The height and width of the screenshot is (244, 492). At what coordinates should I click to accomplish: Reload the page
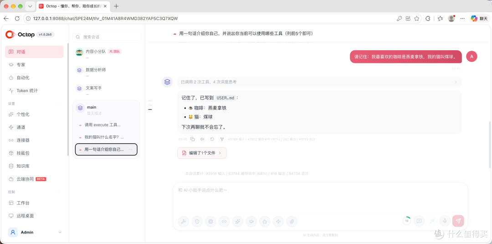17,19
